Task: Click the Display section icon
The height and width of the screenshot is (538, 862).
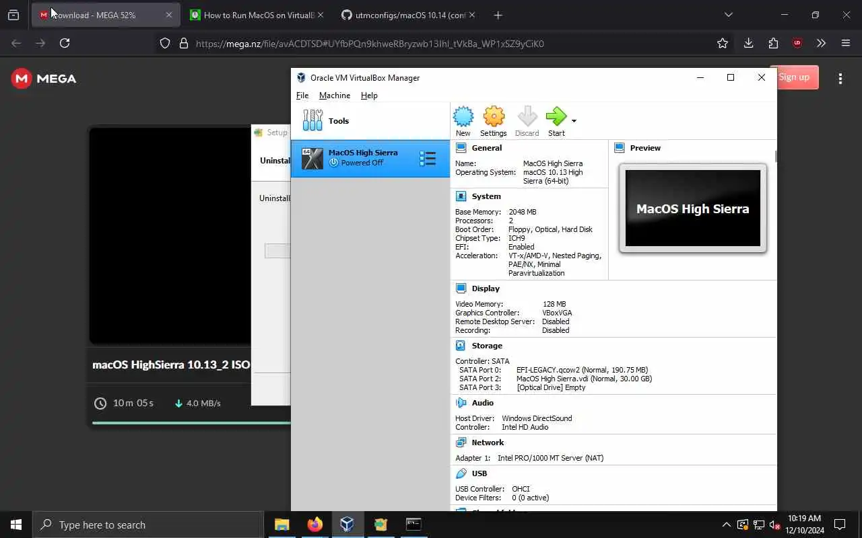Action: pyautogui.click(x=461, y=289)
